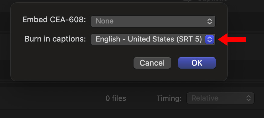The width and height of the screenshot is (264, 118).
Task: Open the Burn in captions popup menu
Action: [153, 39]
